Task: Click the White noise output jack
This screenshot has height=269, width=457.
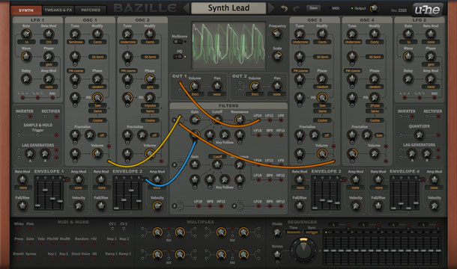Action: pyautogui.click(x=19, y=229)
